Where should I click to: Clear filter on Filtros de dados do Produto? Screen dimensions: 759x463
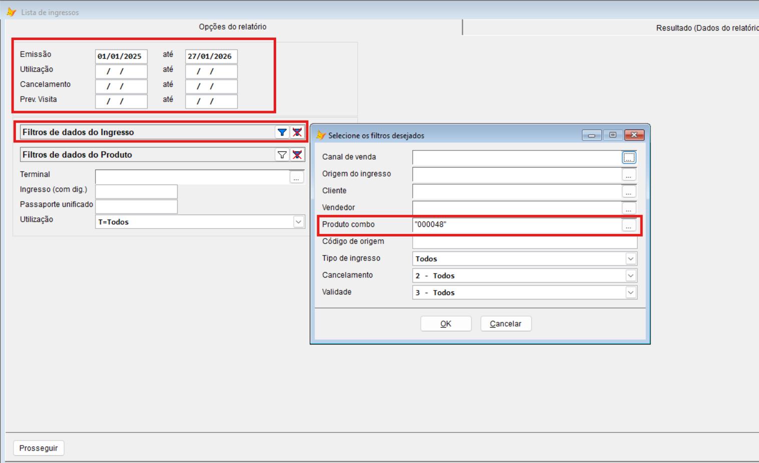click(297, 155)
